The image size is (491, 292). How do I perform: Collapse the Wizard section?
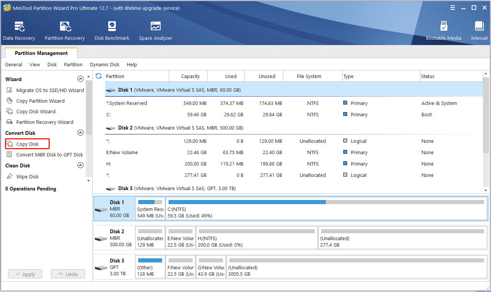click(80, 79)
